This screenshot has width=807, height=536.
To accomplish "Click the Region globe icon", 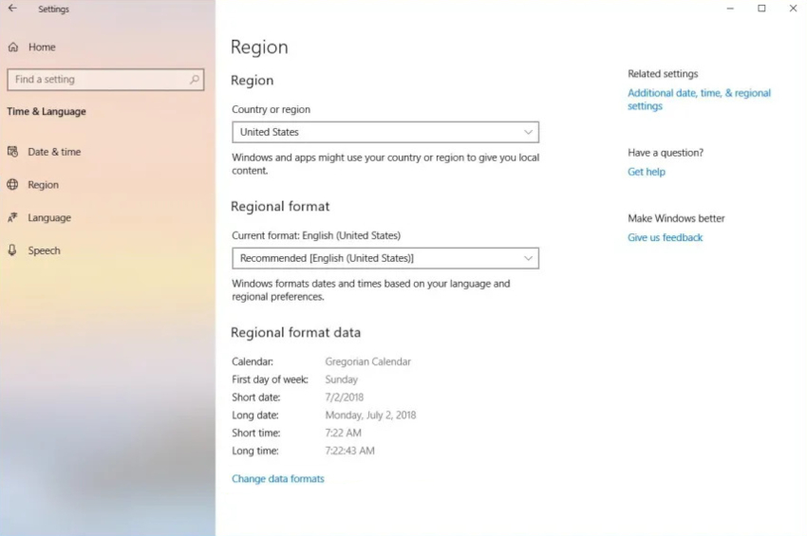I will (13, 185).
